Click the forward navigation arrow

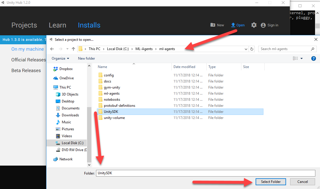coord(60,49)
